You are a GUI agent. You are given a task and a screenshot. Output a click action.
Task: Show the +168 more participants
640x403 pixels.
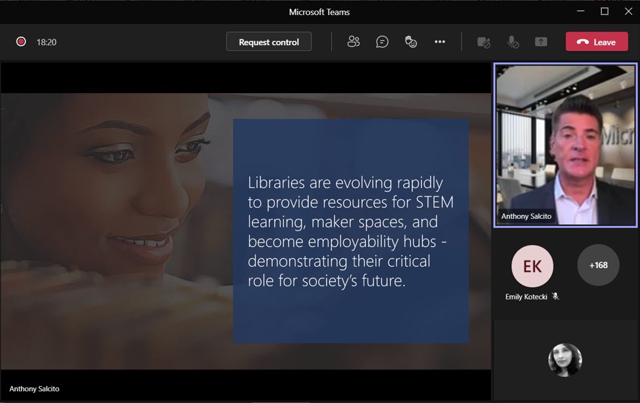click(598, 265)
